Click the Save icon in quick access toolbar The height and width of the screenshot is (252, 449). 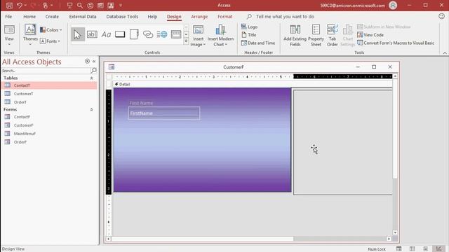pyautogui.click(x=9, y=5)
